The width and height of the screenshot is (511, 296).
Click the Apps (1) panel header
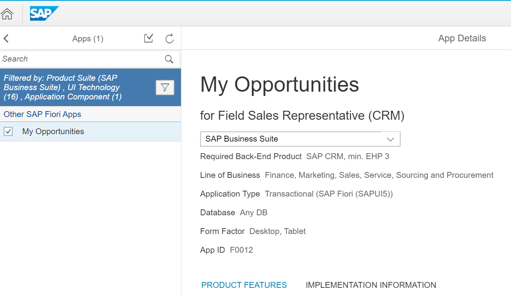point(88,38)
